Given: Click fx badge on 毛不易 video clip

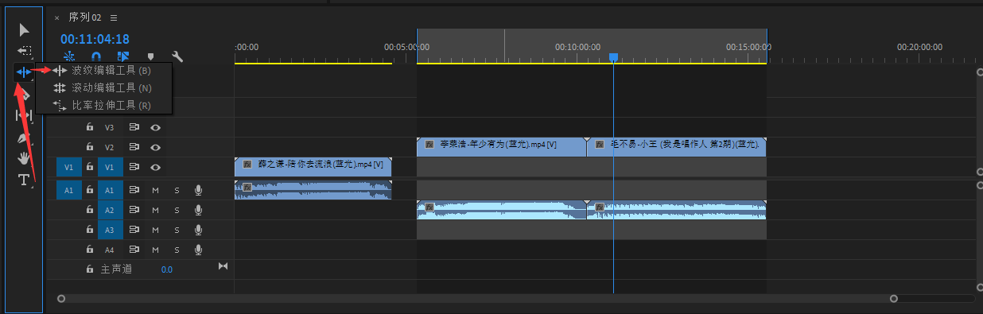Looking at the screenshot, I should (x=599, y=145).
